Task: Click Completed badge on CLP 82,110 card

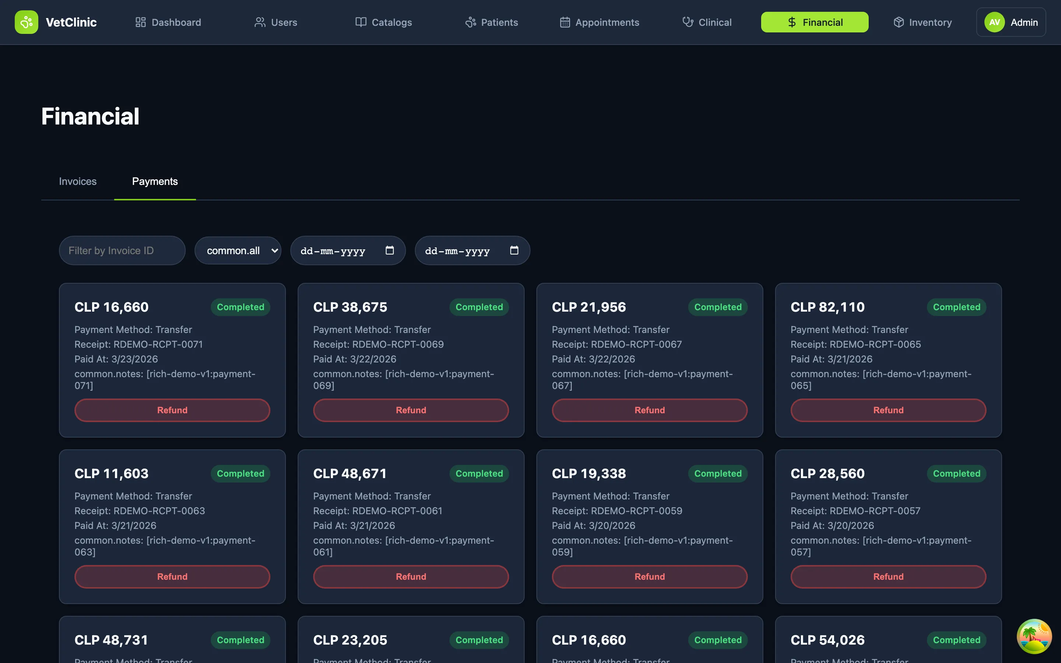Action: pos(956,307)
